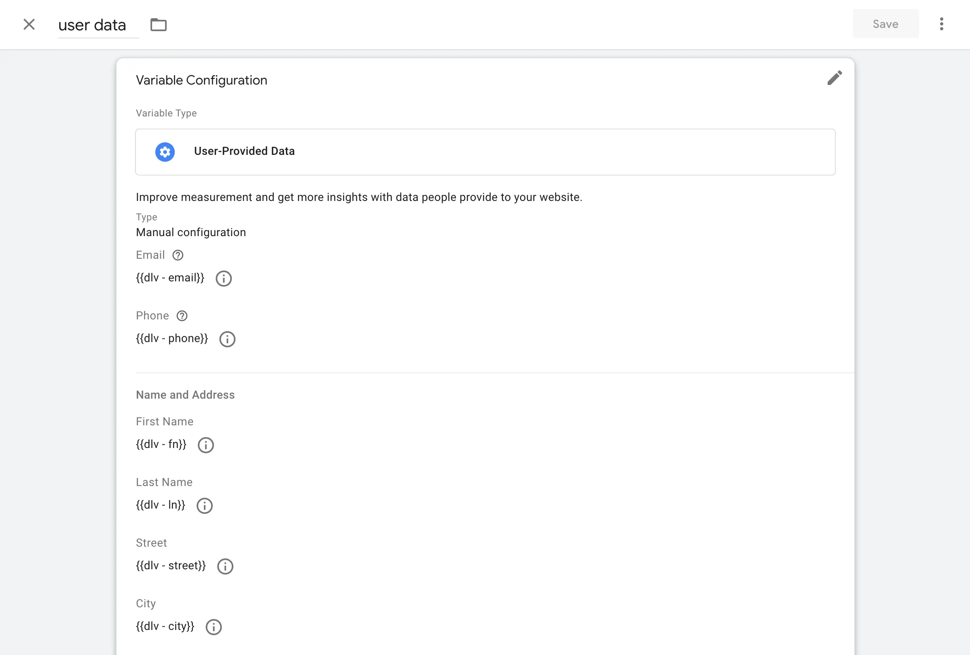Viewport: 970px width, 655px height.
Task: Click the {{dlv - street}} value
Action: click(171, 566)
